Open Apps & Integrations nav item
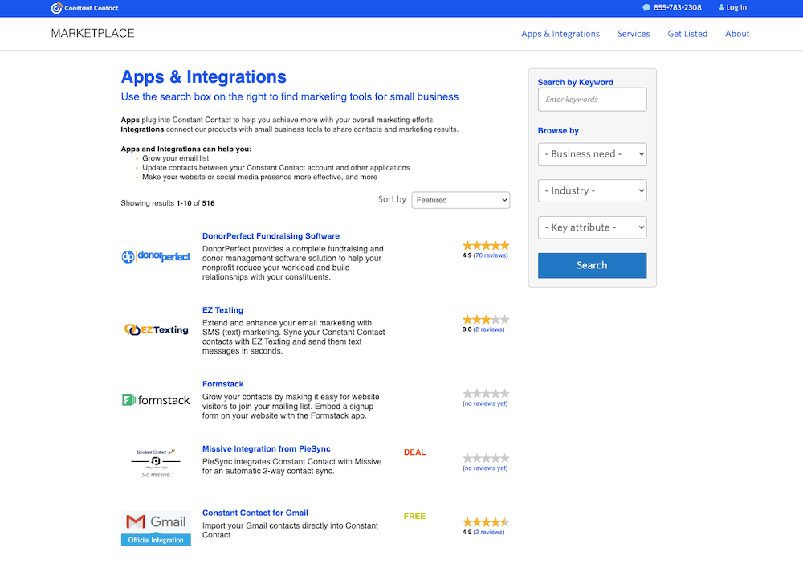Viewport: 803px width, 564px height. [560, 34]
